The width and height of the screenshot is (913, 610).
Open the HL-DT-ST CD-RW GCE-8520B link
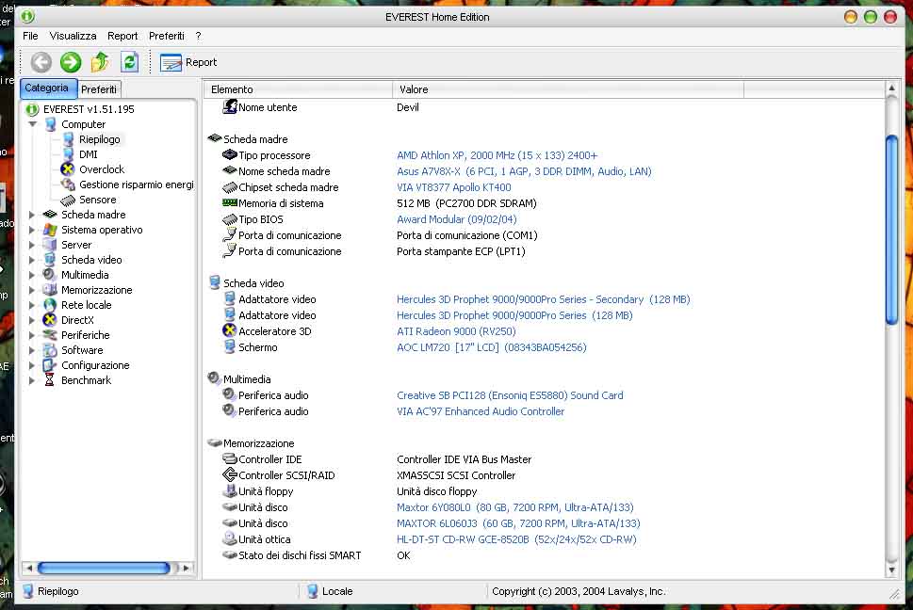(516, 539)
